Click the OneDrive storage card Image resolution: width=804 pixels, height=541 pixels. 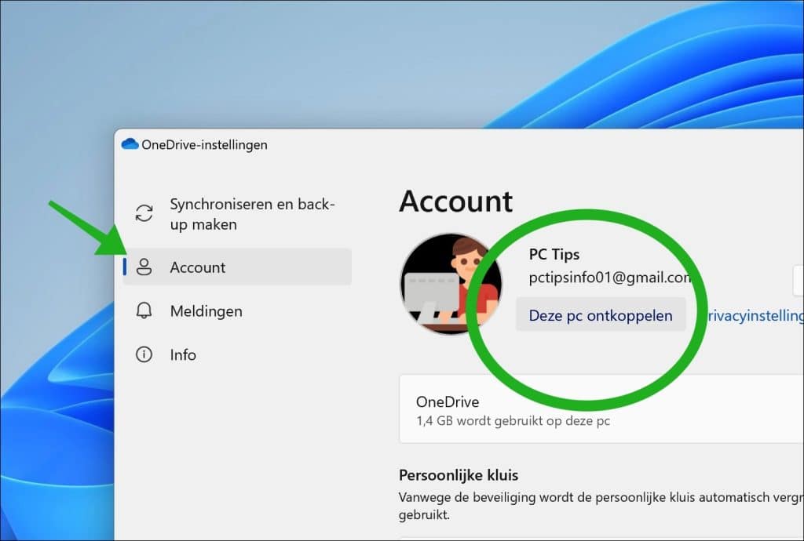pyautogui.click(x=601, y=409)
